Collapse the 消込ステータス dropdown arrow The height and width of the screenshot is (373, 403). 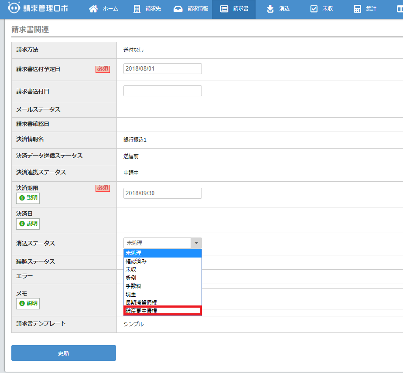coord(196,243)
